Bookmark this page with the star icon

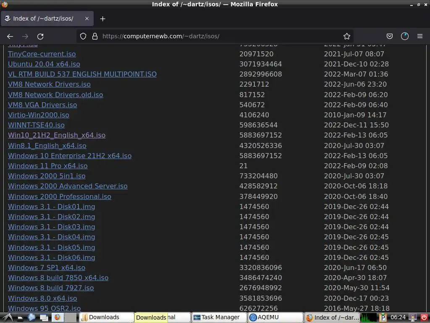click(x=346, y=36)
